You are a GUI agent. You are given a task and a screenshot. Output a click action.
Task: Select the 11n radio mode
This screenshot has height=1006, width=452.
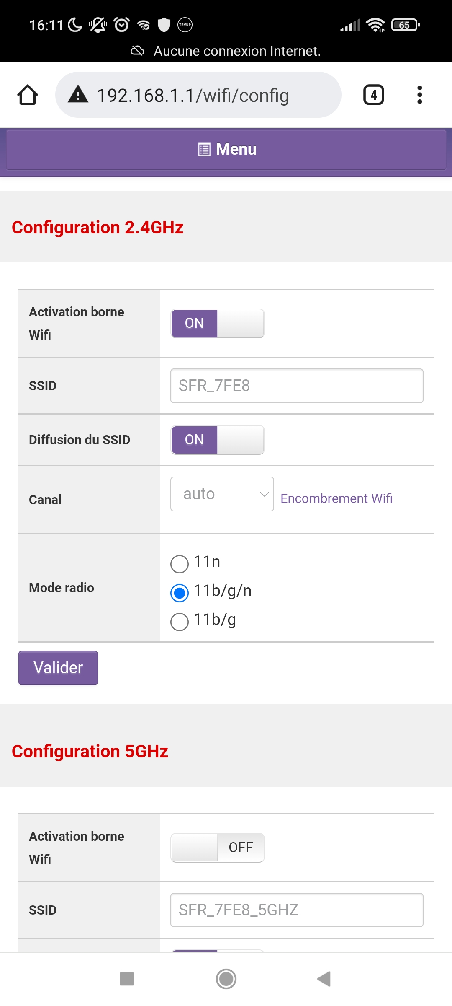(x=180, y=564)
